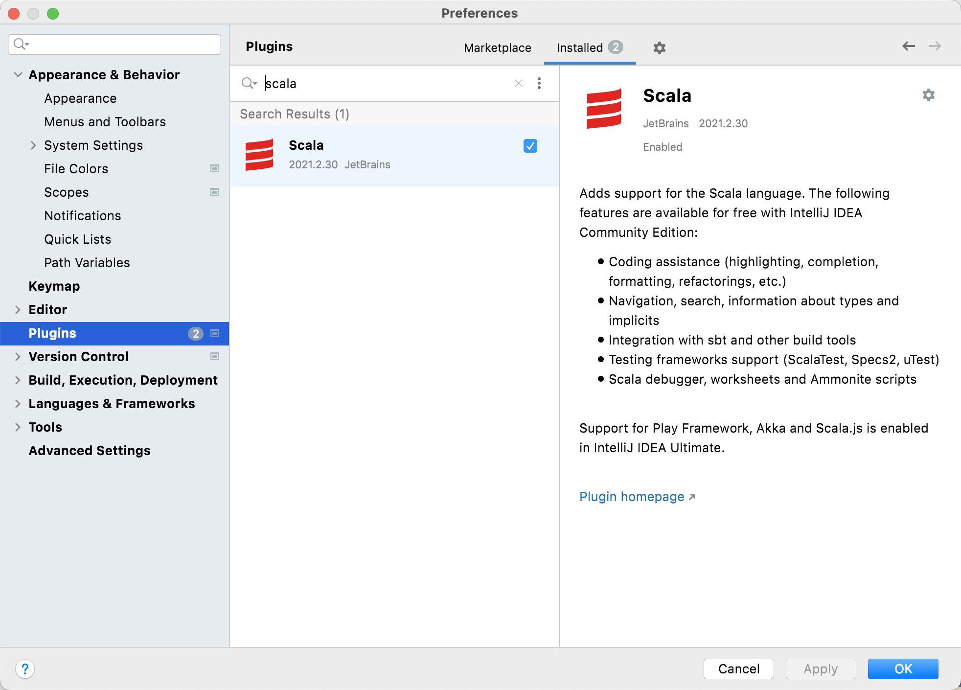Click the plugin search magnifier icon
This screenshot has height=690, width=961.
click(x=249, y=83)
